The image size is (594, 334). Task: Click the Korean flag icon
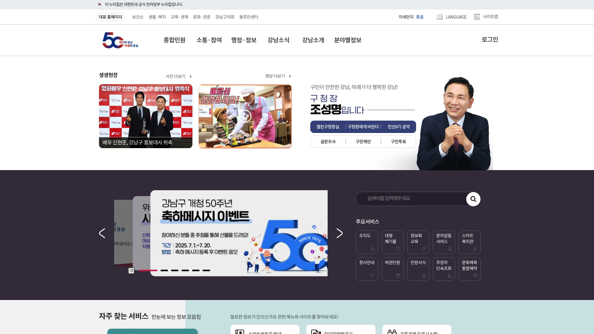100,4
